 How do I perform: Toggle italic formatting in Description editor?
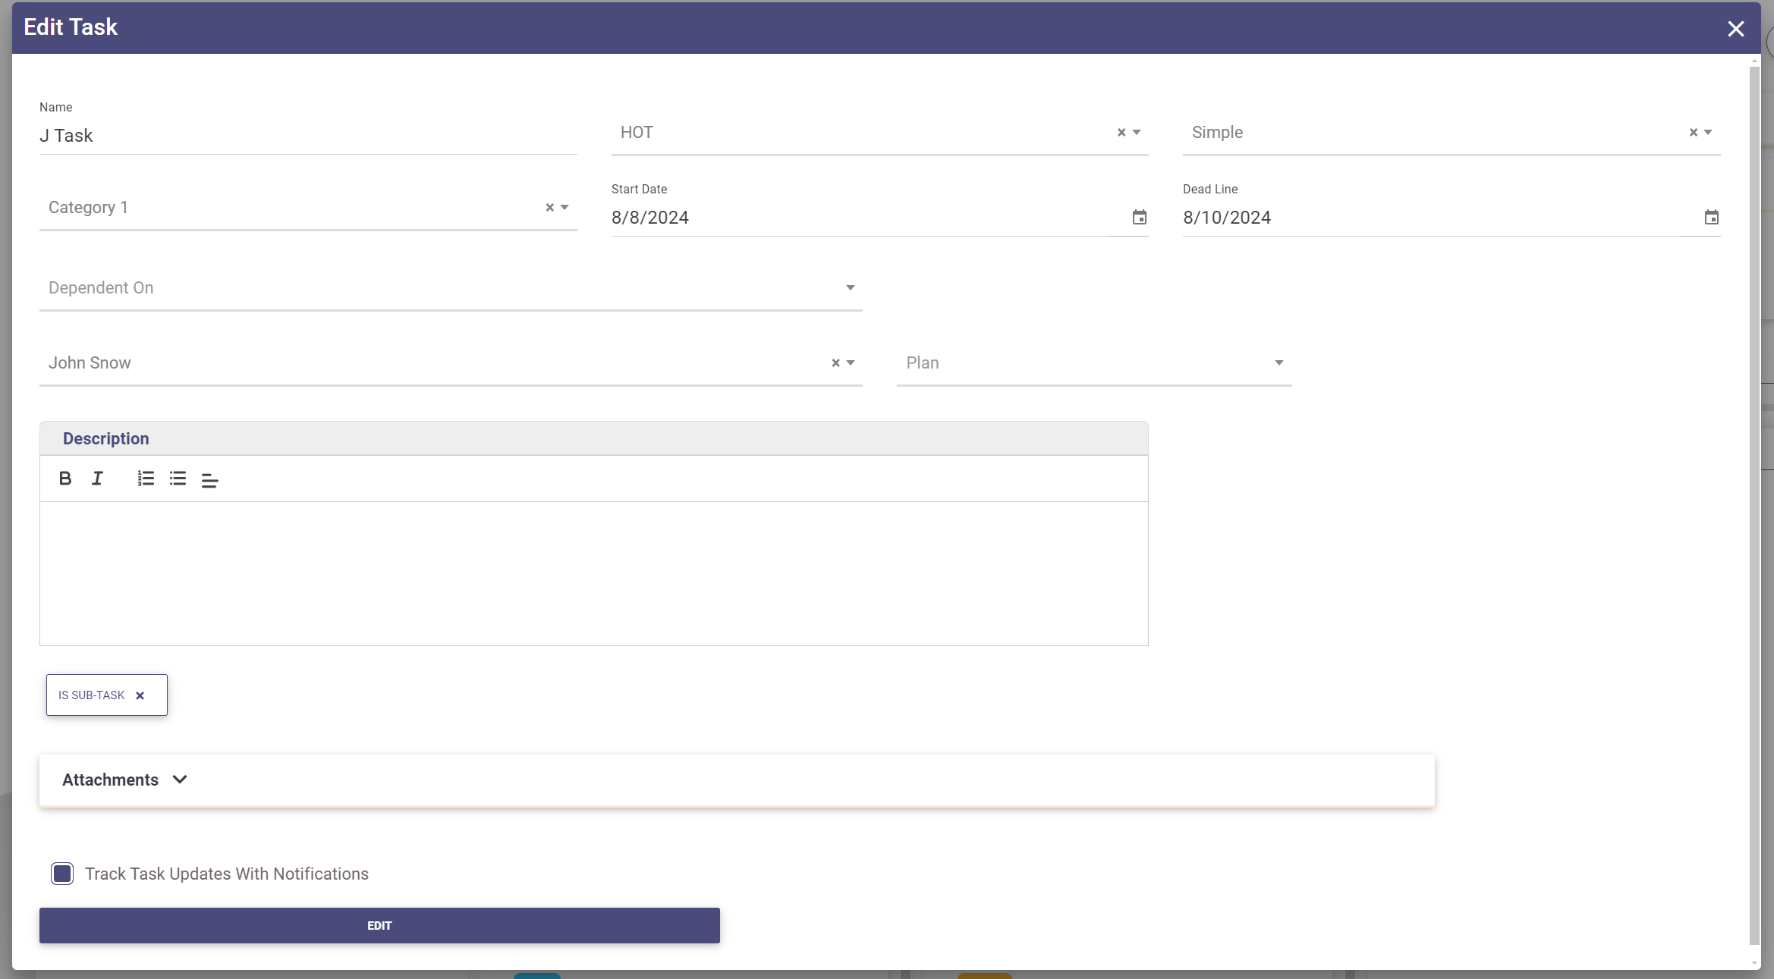coord(97,479)
